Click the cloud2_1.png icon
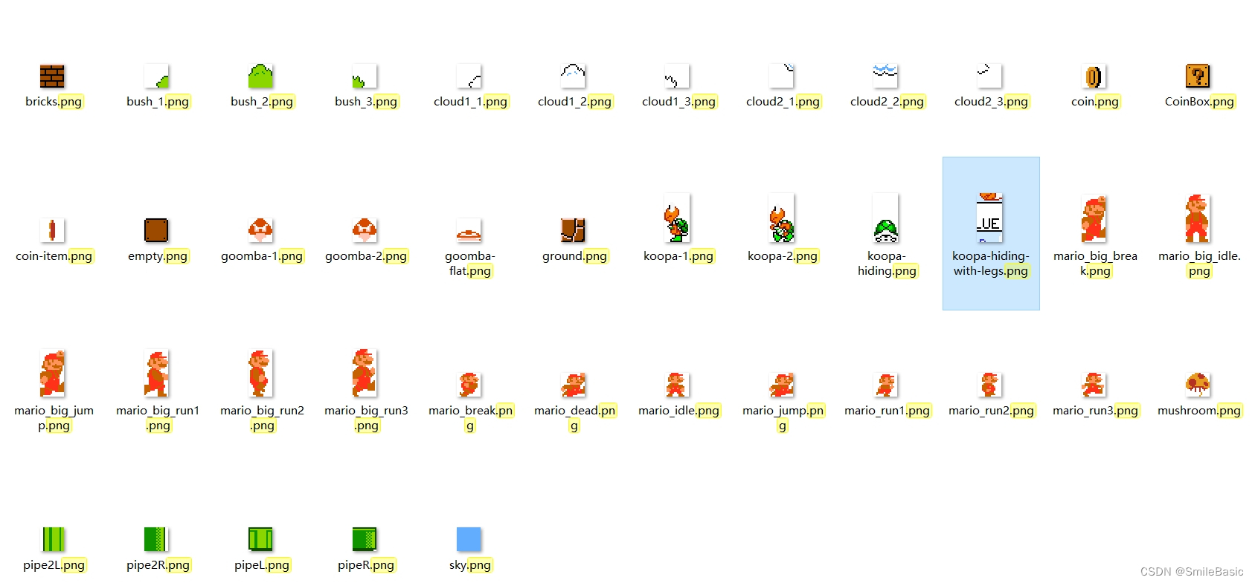 781,76
